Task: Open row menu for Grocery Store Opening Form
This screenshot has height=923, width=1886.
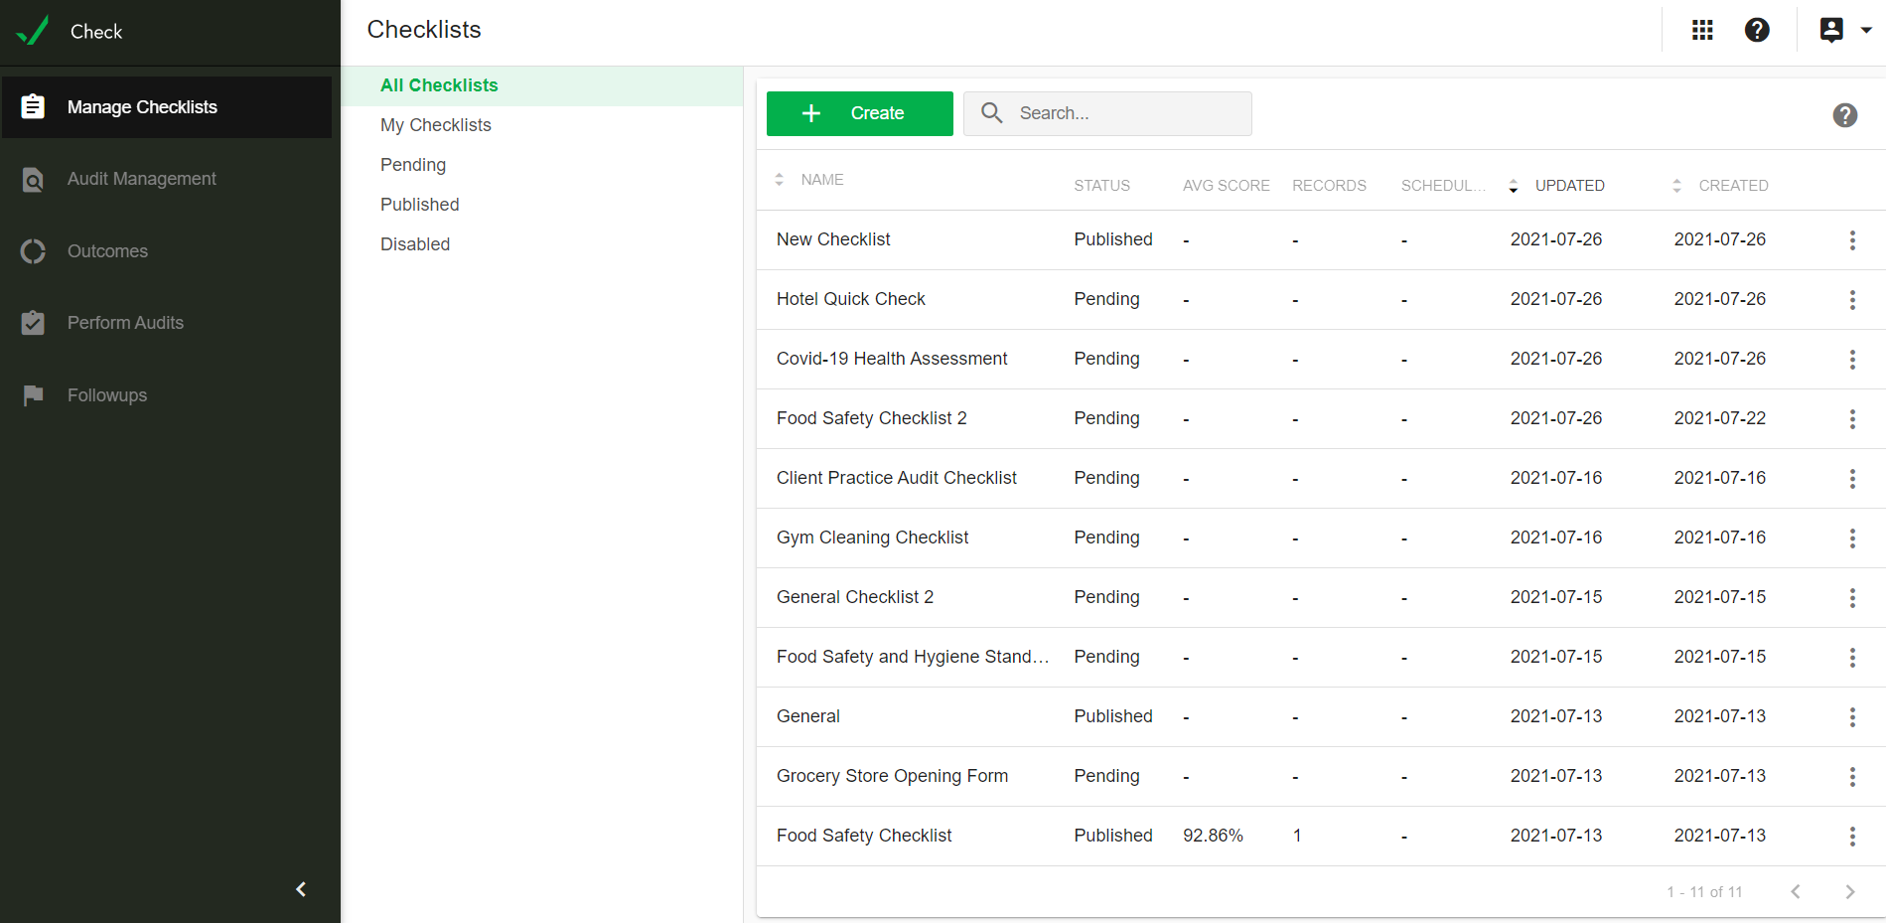Action: (1852, 777)
